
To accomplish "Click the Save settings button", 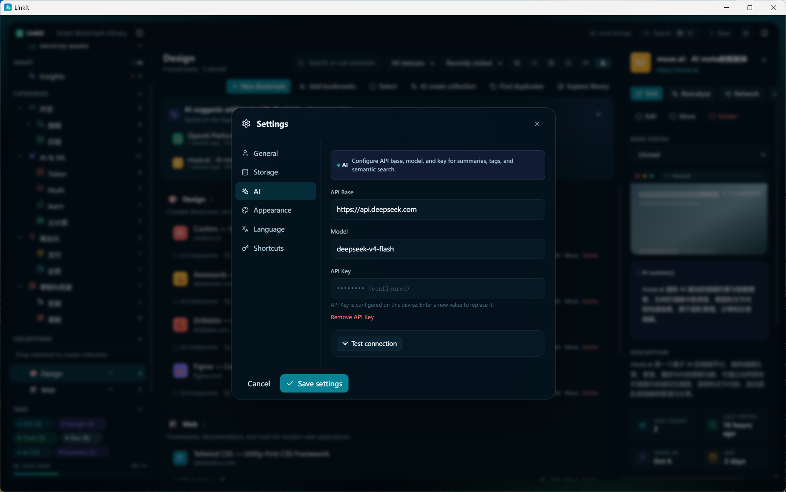I will point(314,384).
